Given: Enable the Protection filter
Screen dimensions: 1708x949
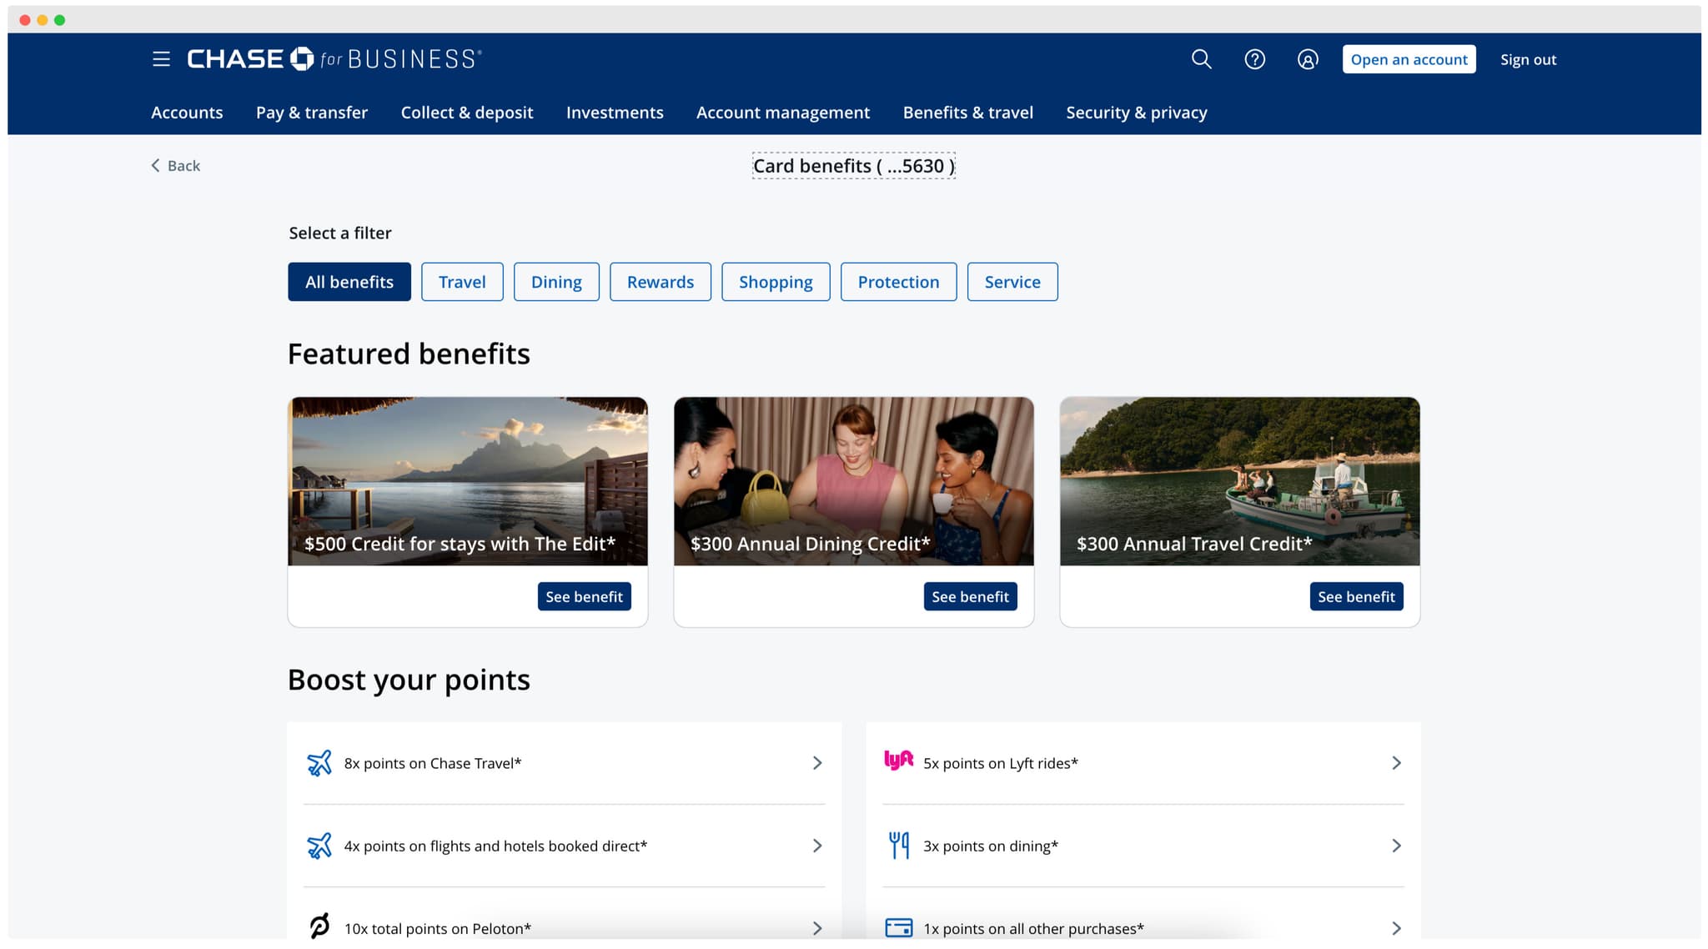Looking at the screenshot, I should pyautogui.click(x=898, y=282).
